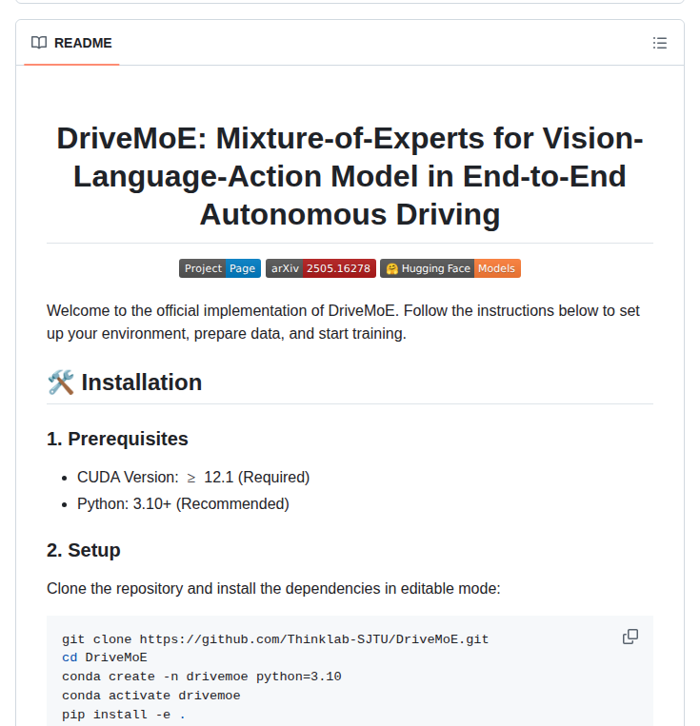Open the README outline menu icon
The image size is (700, 726).
(x=660, y=43)
